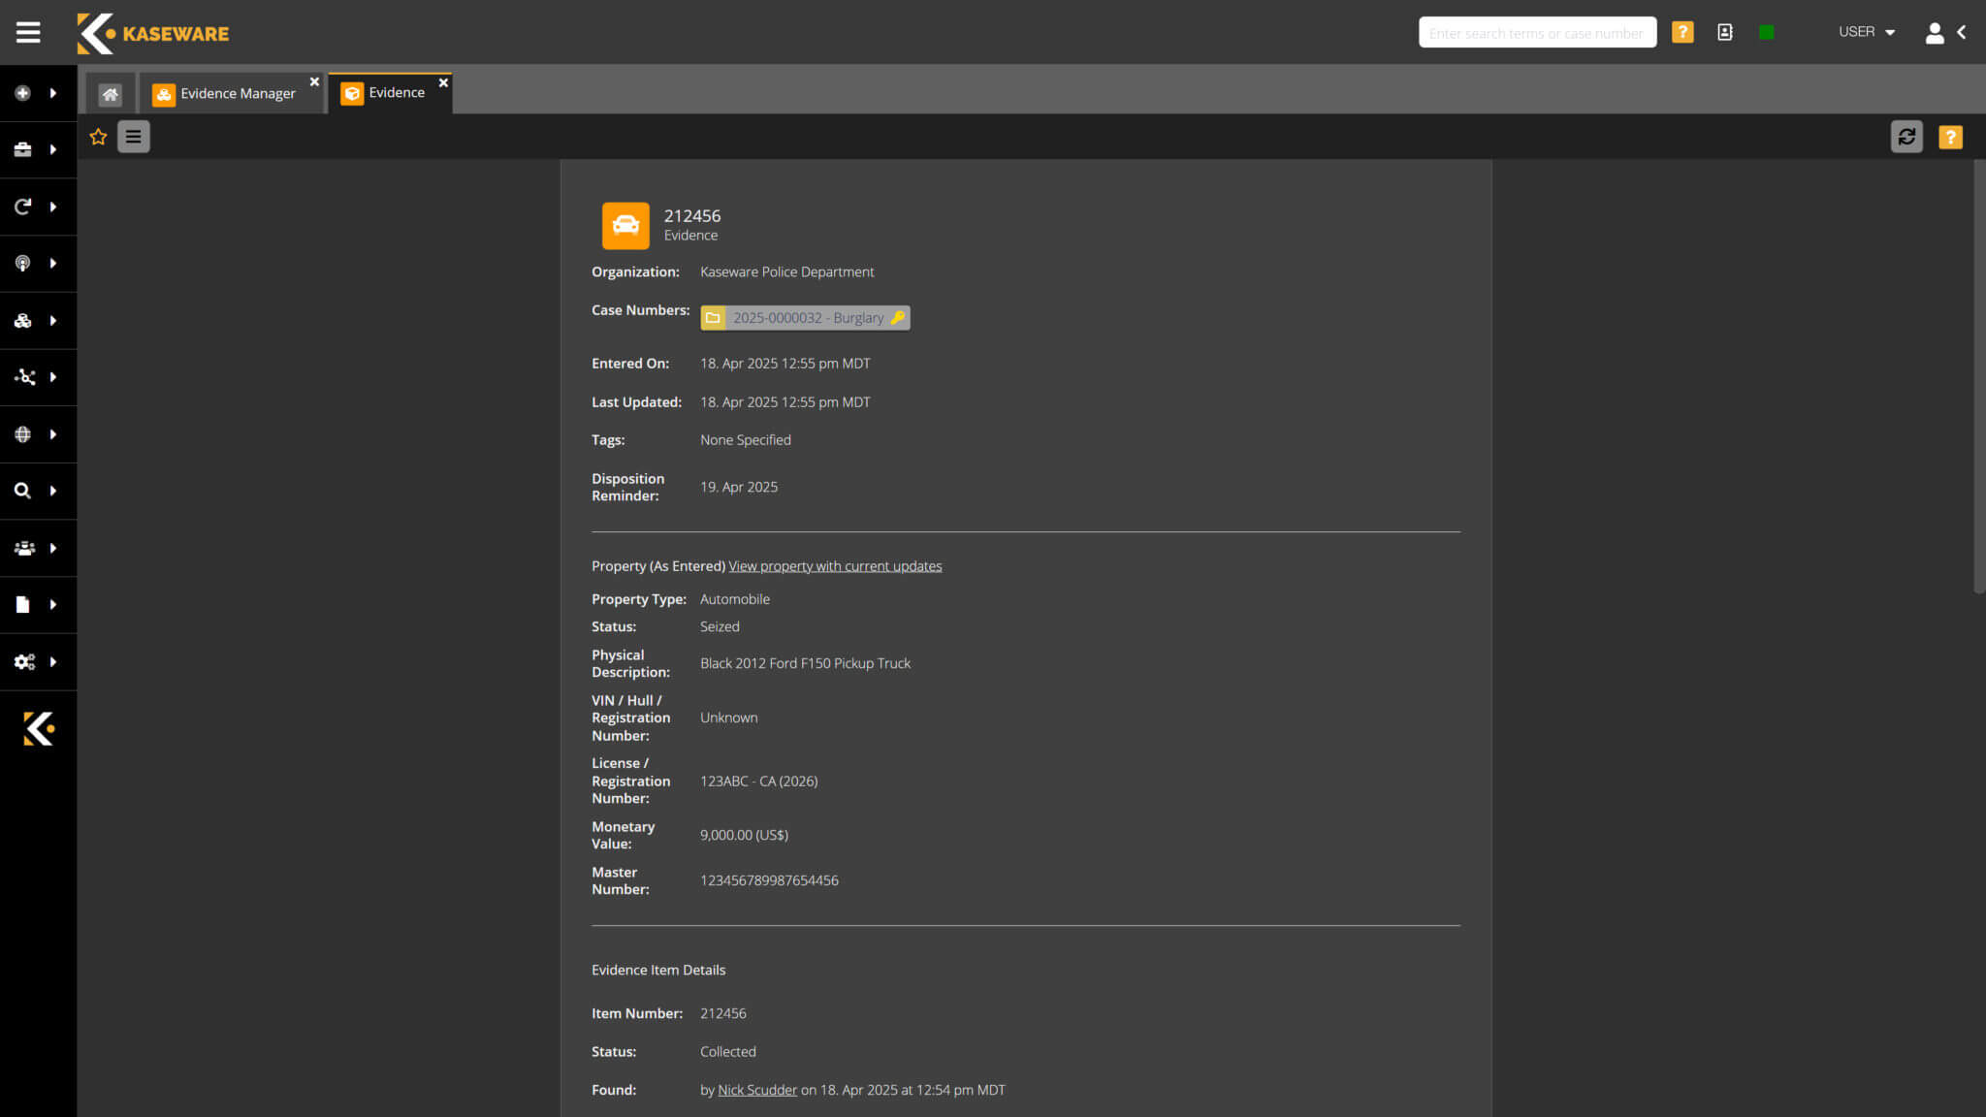
Task: Open the cases briefcase icon in sidebar
Action: click(22, 149)
